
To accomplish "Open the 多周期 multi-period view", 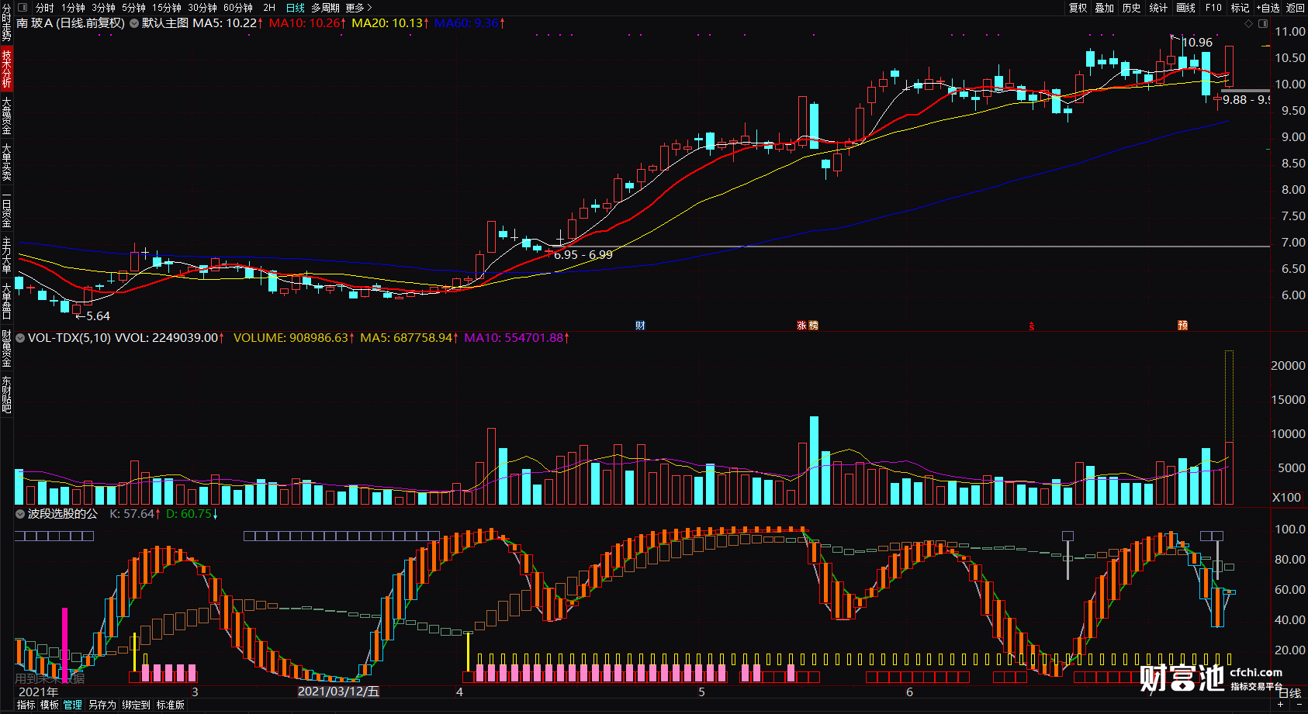I will click(x=325, y=8).
